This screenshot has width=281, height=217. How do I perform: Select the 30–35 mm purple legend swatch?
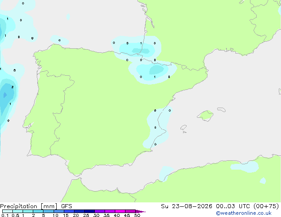click(100, 211)
